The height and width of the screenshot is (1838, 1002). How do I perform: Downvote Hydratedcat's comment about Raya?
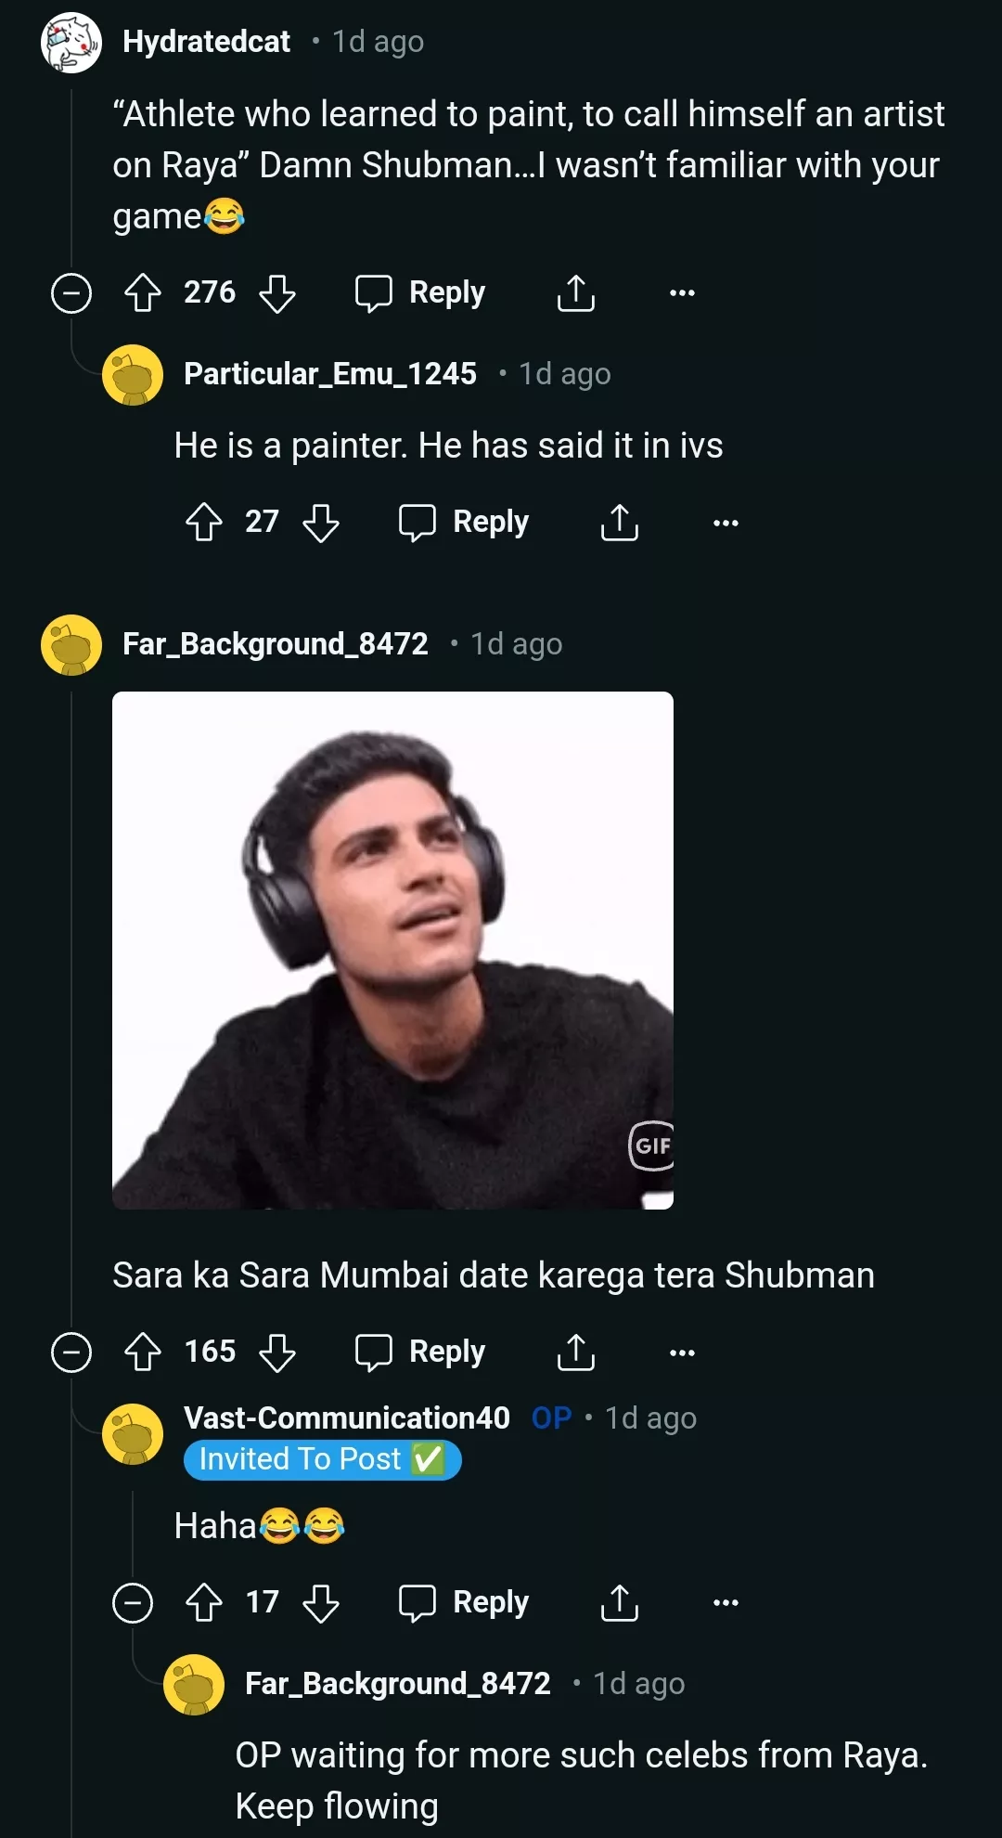coord(277,293)
